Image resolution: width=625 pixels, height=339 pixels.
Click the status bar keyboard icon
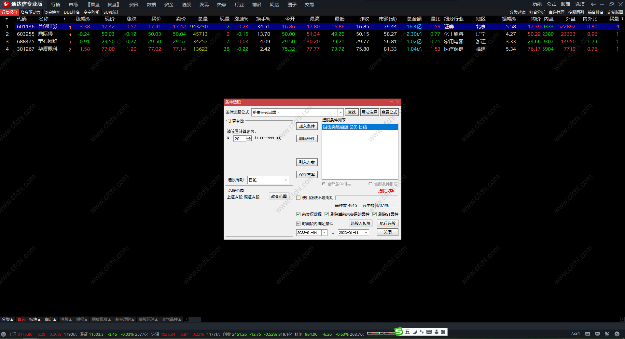pos(588,334)
